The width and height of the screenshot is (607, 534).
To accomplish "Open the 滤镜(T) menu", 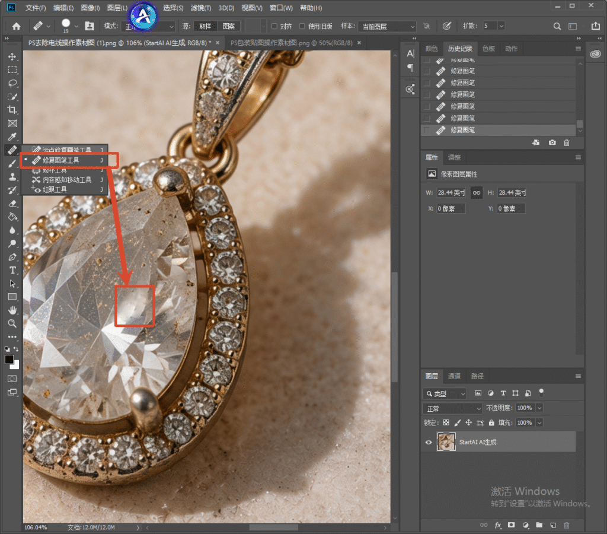I will (200, 8).
